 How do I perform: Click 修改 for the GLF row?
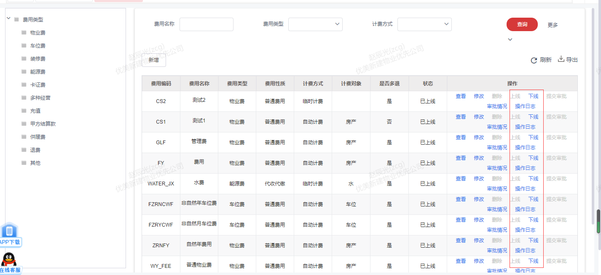[479, 137]
